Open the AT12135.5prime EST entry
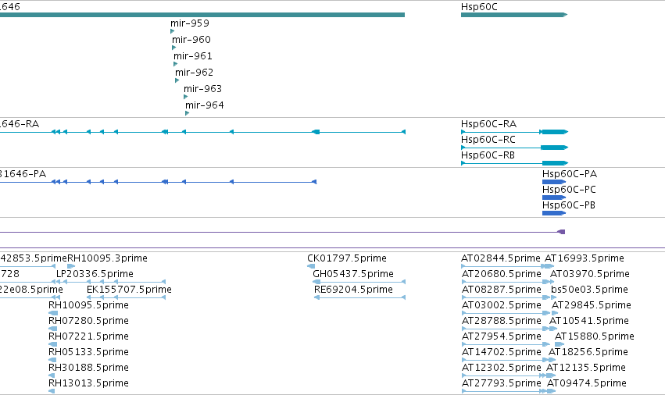 (x=586, y=368)
